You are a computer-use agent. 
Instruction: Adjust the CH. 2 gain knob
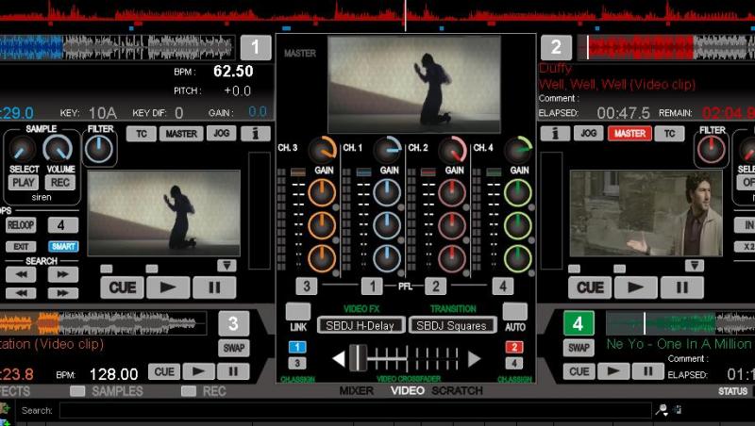coord(453,150)
